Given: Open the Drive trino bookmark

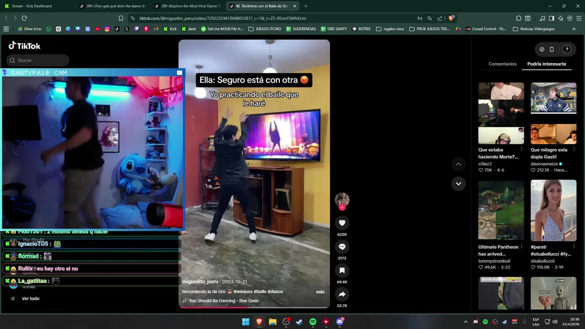Looking at the screenshot, I should [x=29, y=29].
